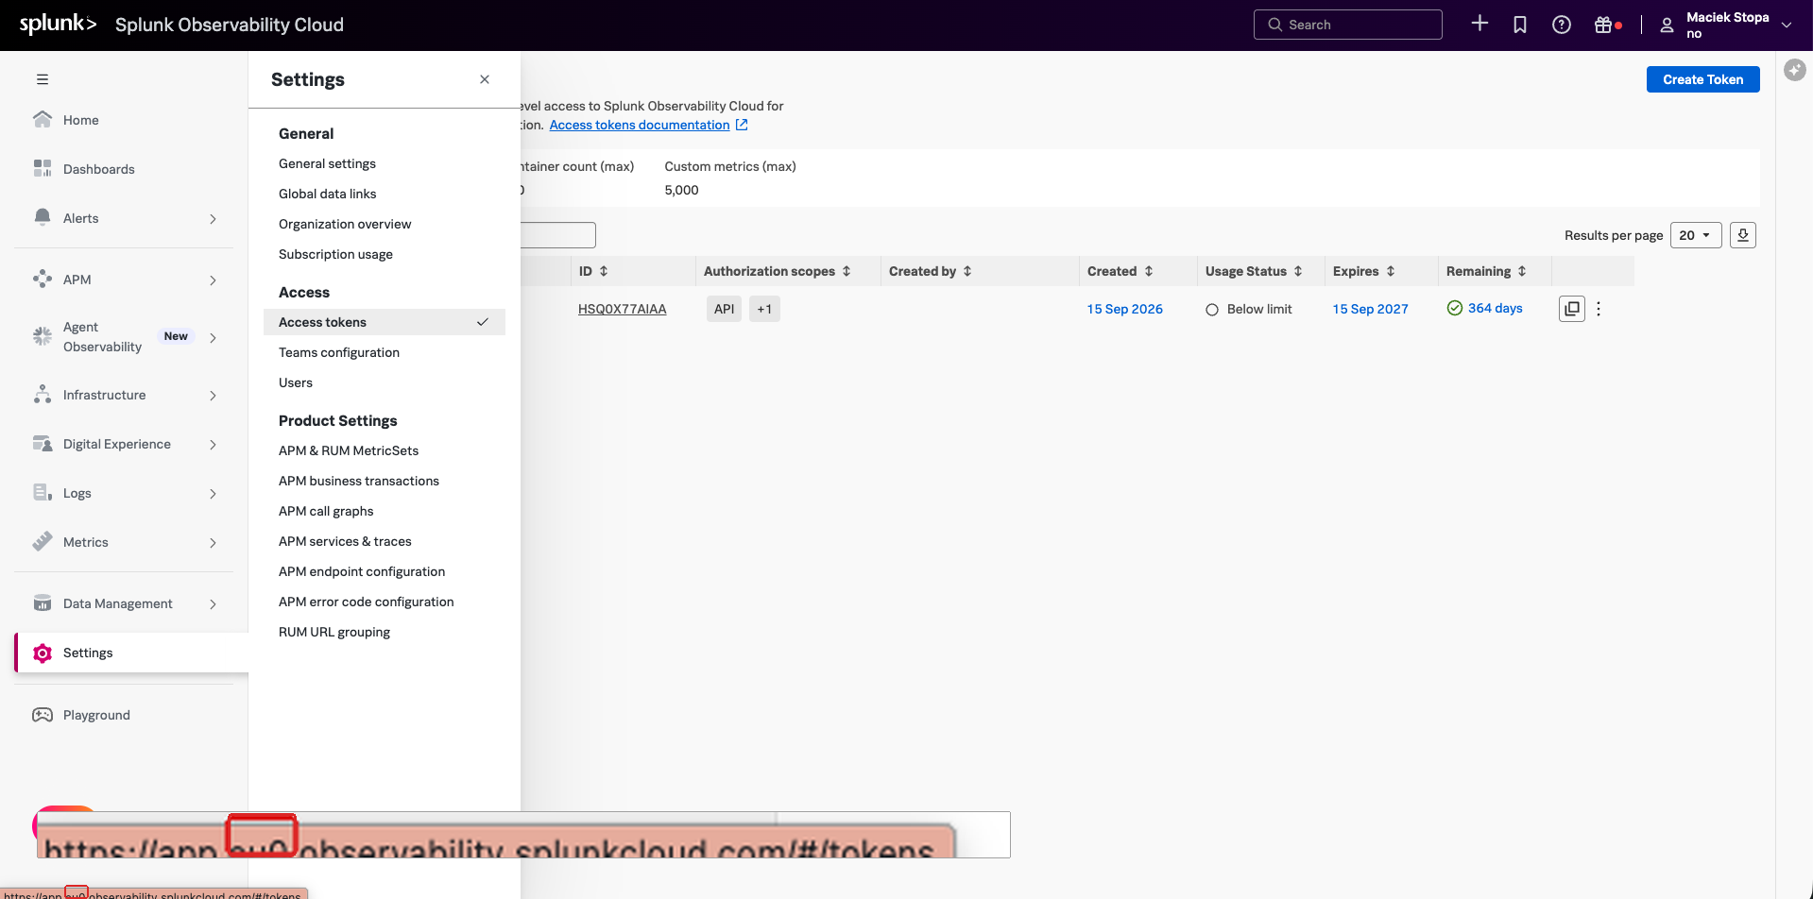Expand Digital Experience submenu
The width and height of the screenshot is (1813, 899).
click(213, 445)
